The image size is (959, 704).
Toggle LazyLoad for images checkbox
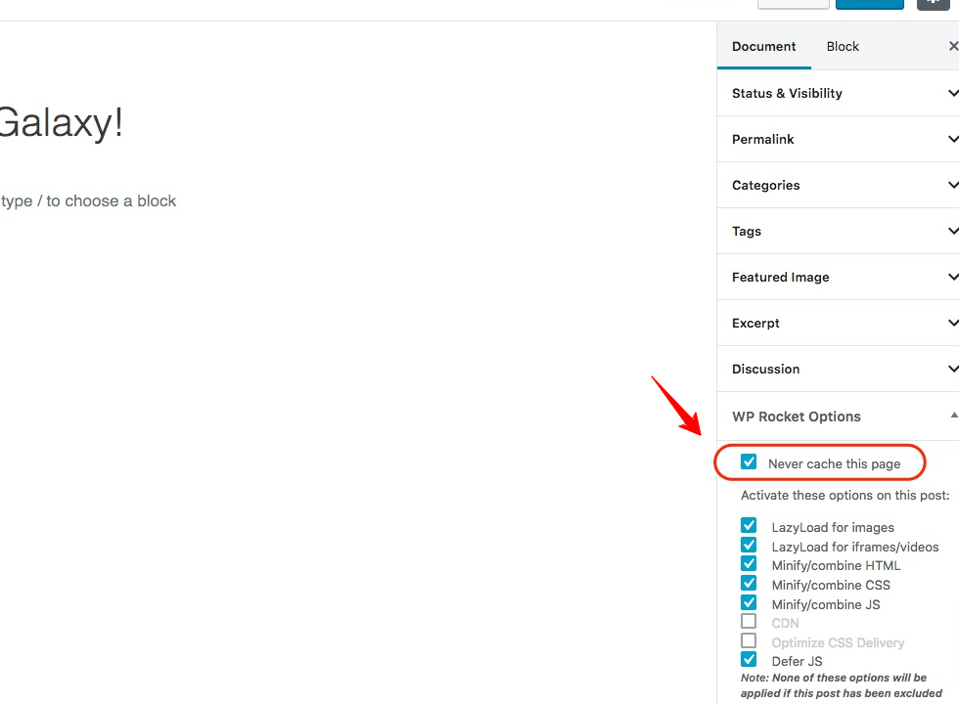[749, 526]
